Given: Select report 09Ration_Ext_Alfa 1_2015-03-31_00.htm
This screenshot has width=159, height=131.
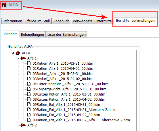Looking at the screenshot, I should click(66, 104).
